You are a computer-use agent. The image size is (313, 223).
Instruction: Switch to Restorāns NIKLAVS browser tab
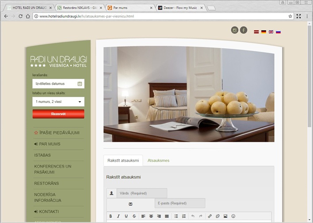pyautogui.click(x=79, y=8)
